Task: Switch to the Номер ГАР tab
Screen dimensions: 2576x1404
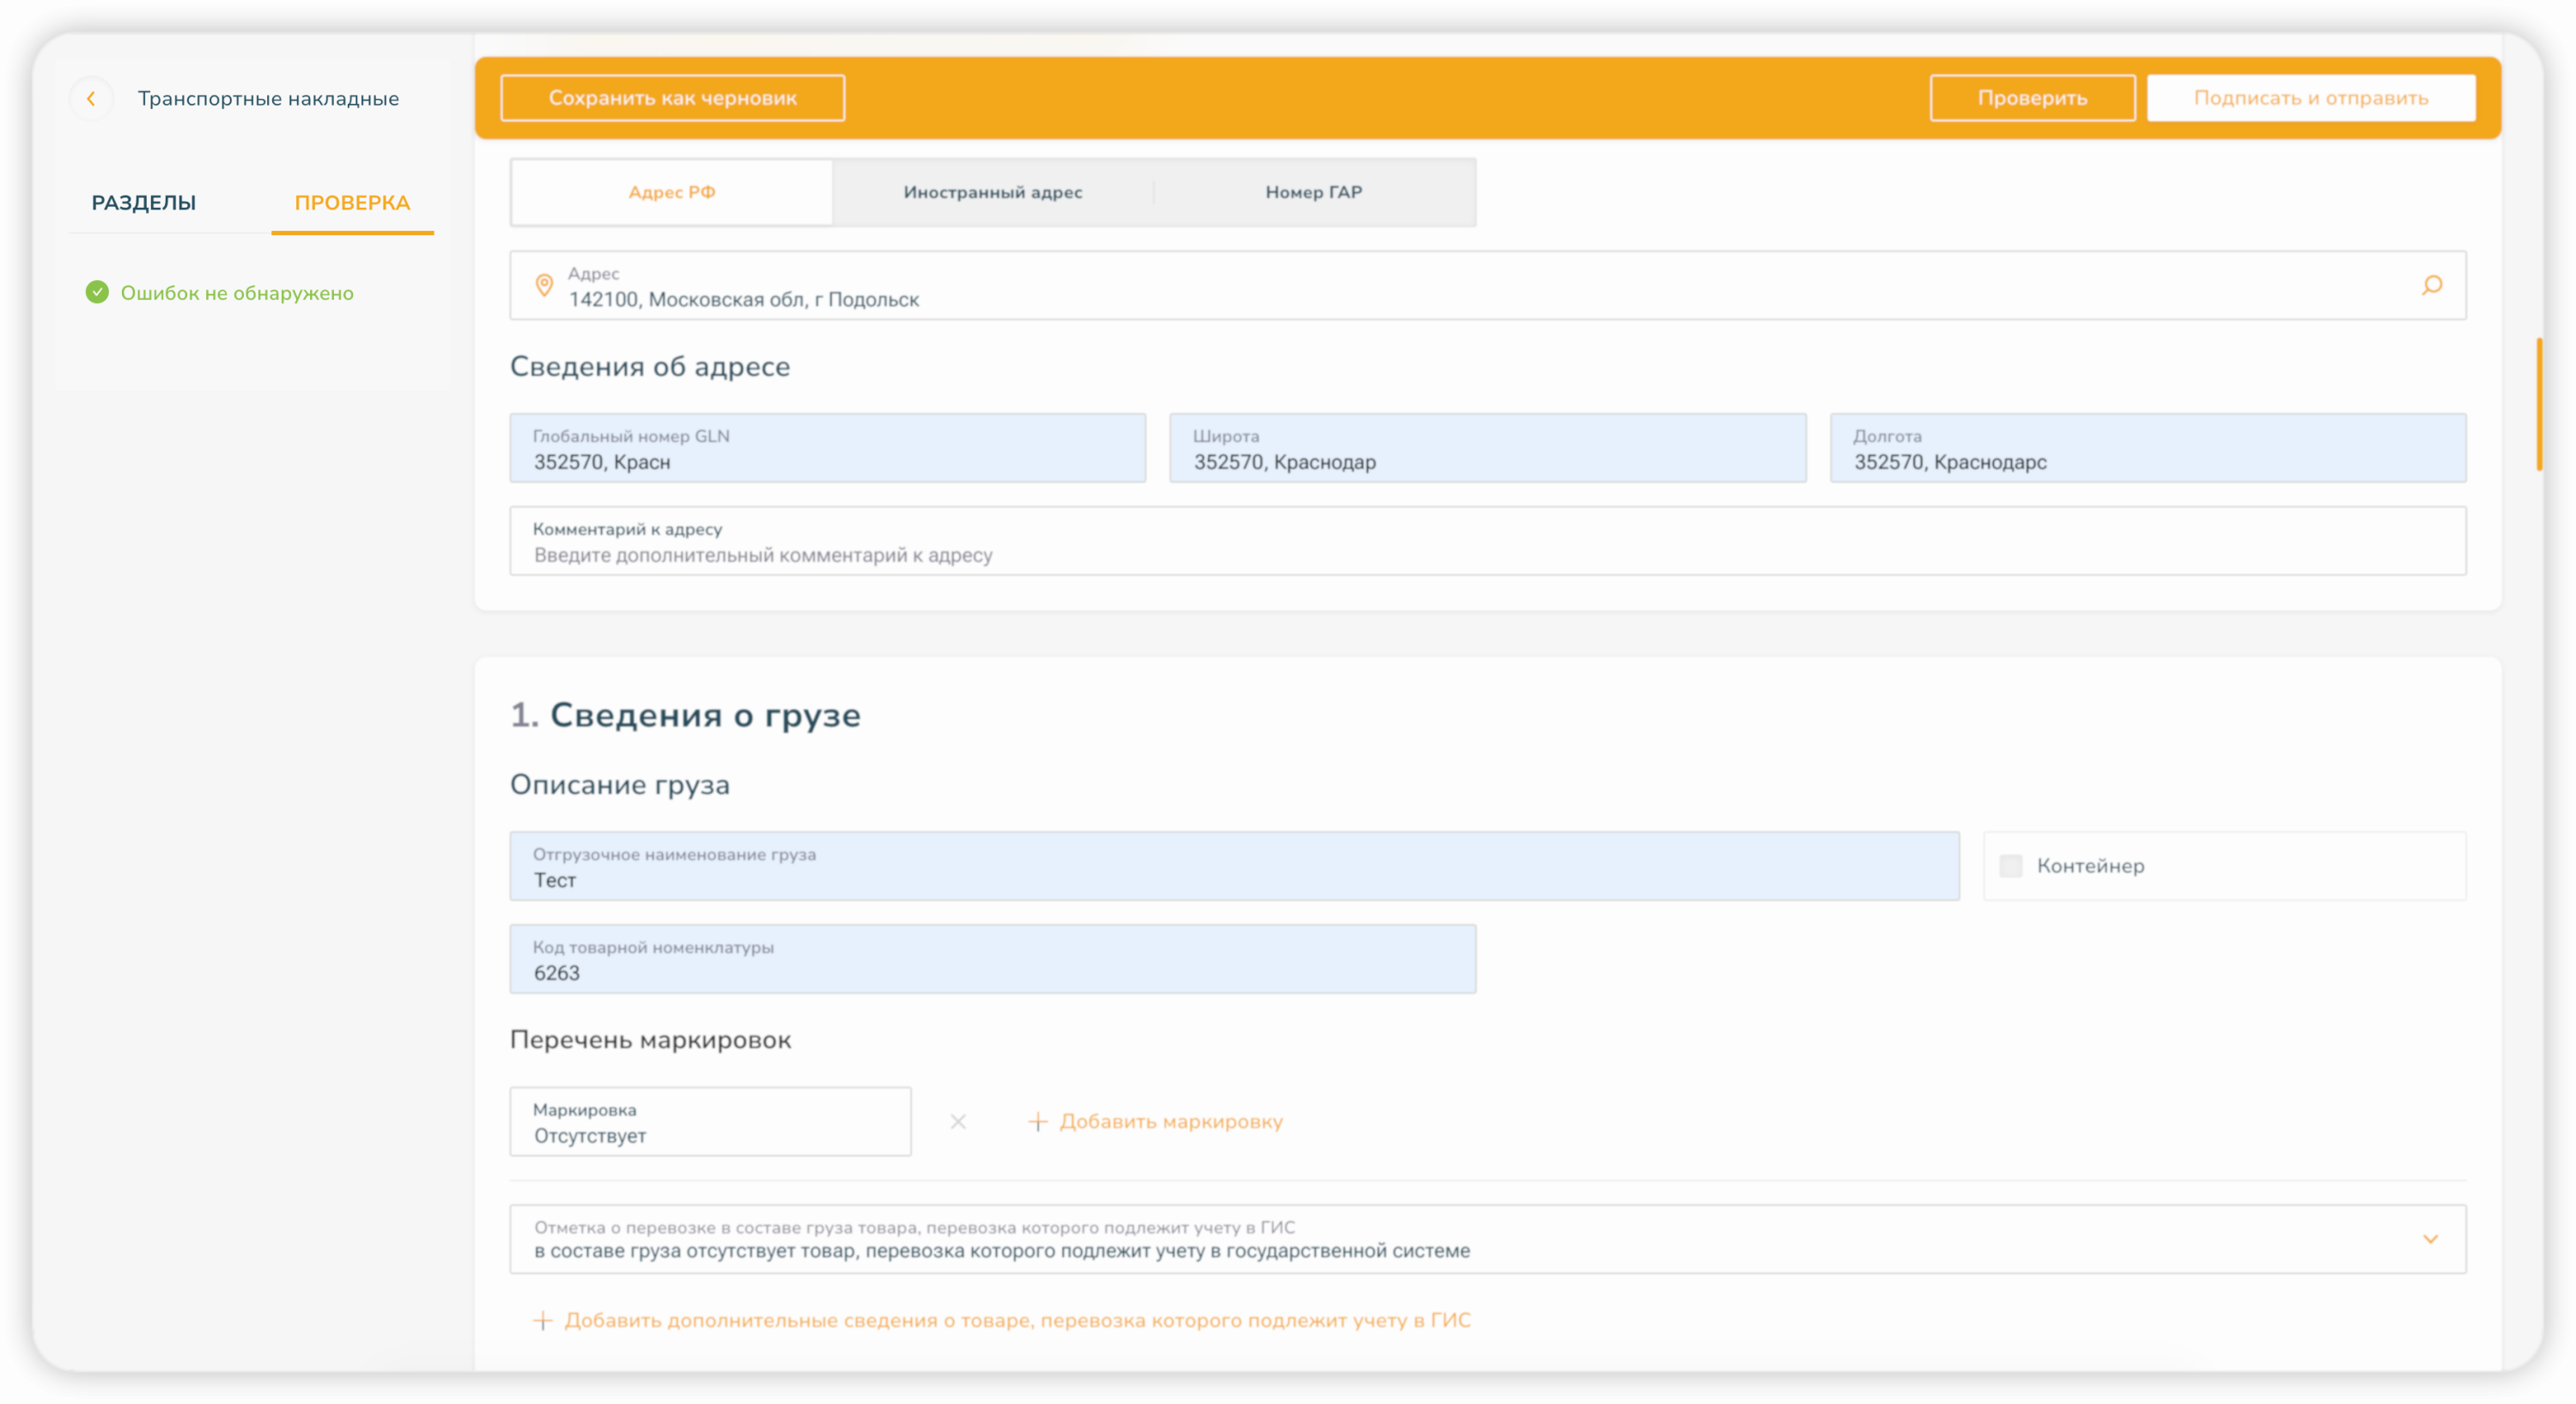Action: tap(1314, 192)
